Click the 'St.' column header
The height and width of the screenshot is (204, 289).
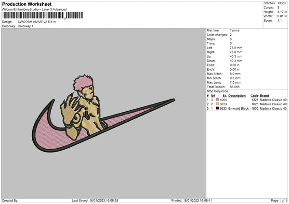[224, 96]
